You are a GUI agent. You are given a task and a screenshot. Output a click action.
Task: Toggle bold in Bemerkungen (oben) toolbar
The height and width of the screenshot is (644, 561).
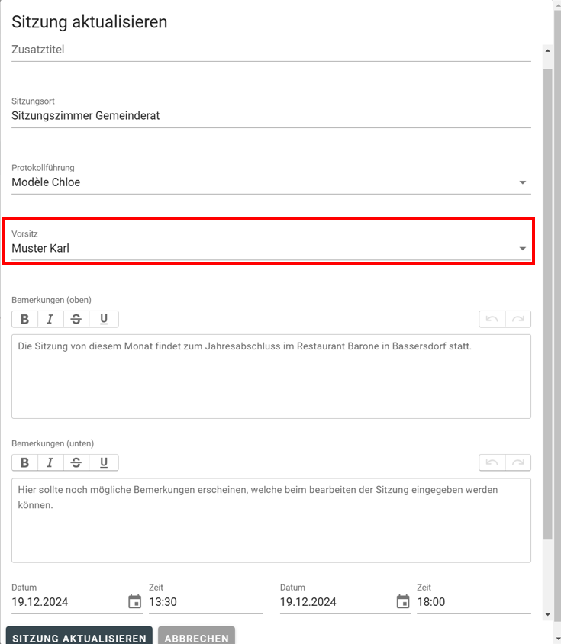pyautogui.click(x=25, y=319)
